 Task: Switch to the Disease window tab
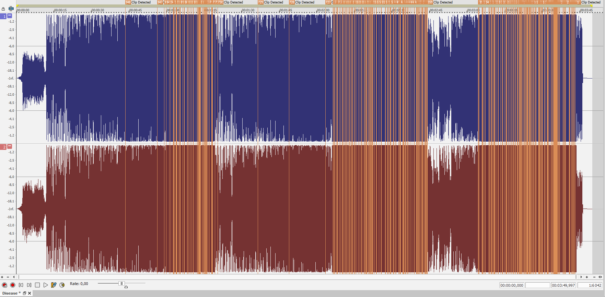pyautogui.click(x=10, y=293)
